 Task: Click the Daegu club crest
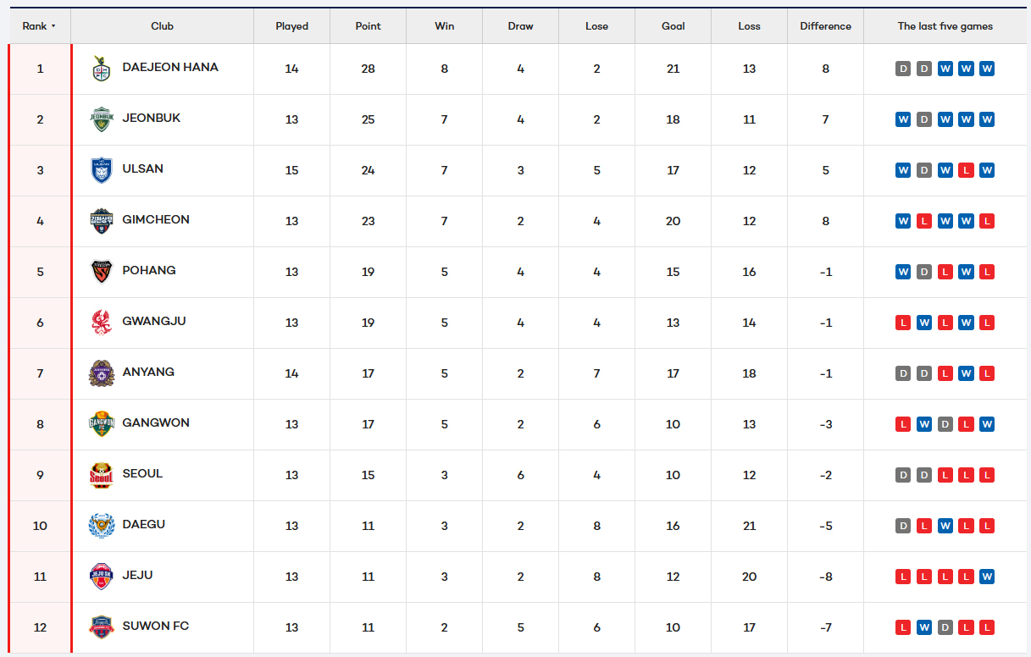coord(102,526)
